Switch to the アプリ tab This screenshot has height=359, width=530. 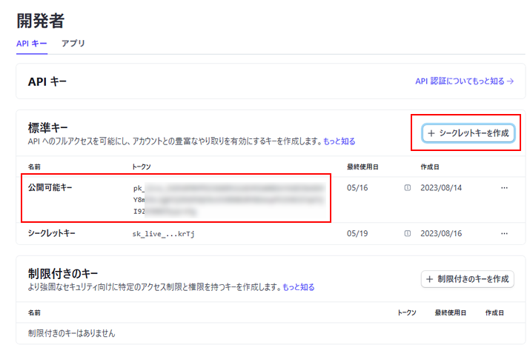[x=73, y=44]
